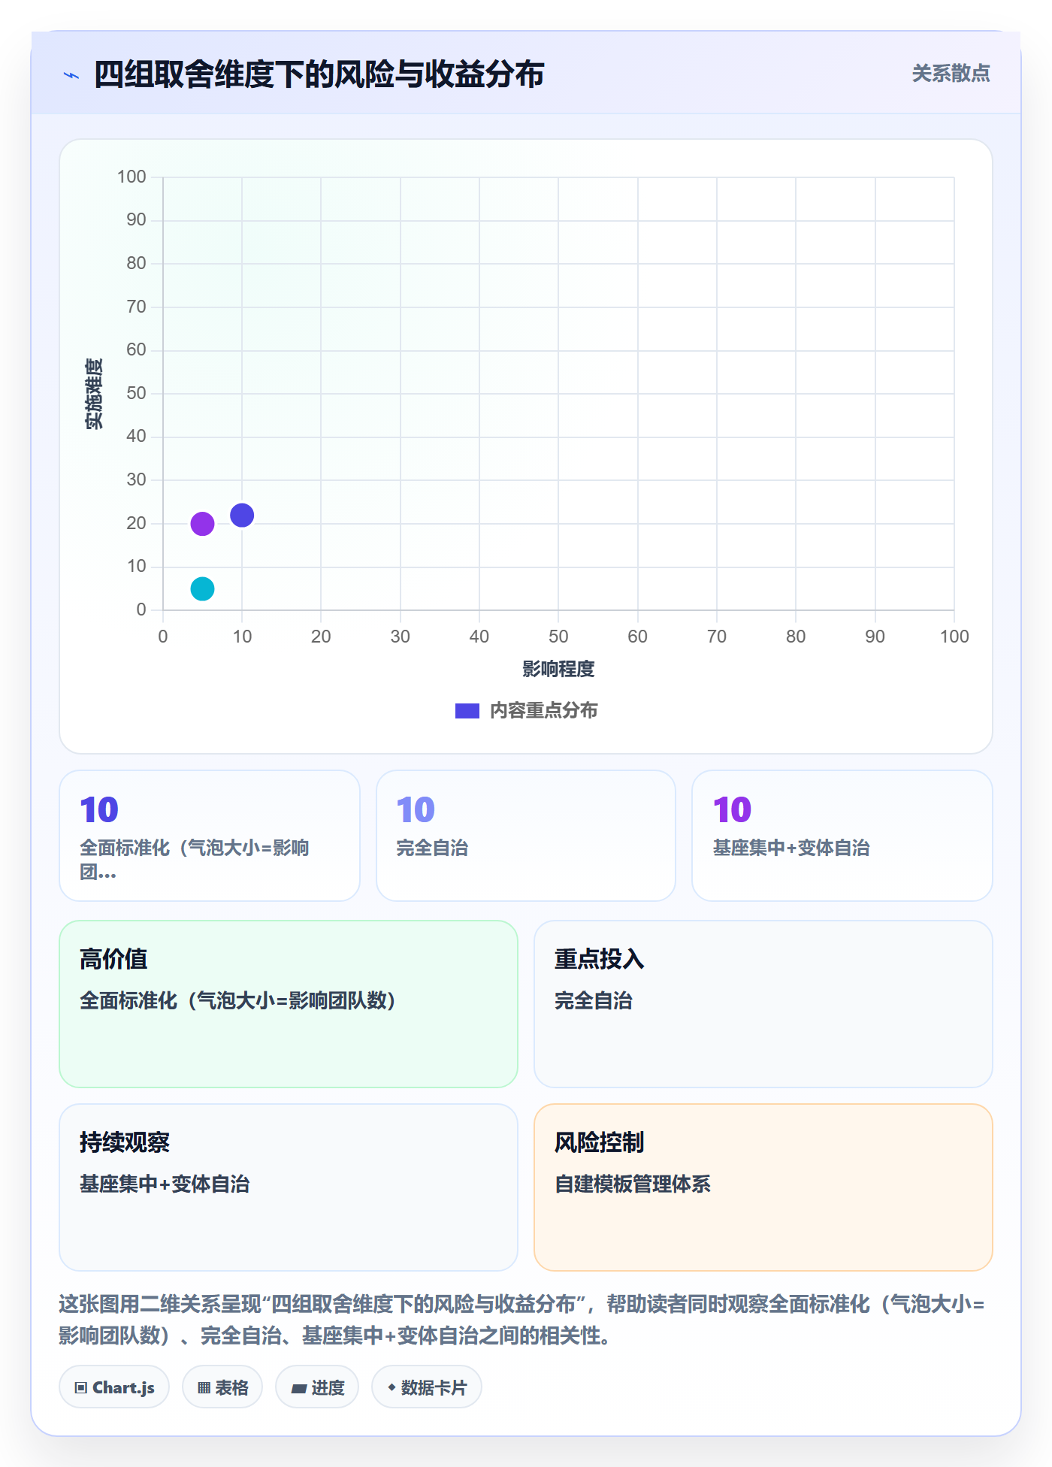Click the 进度 tag chip
The width and height of the screenshot is (1052, 1467).
click(x=317, y=1387)
